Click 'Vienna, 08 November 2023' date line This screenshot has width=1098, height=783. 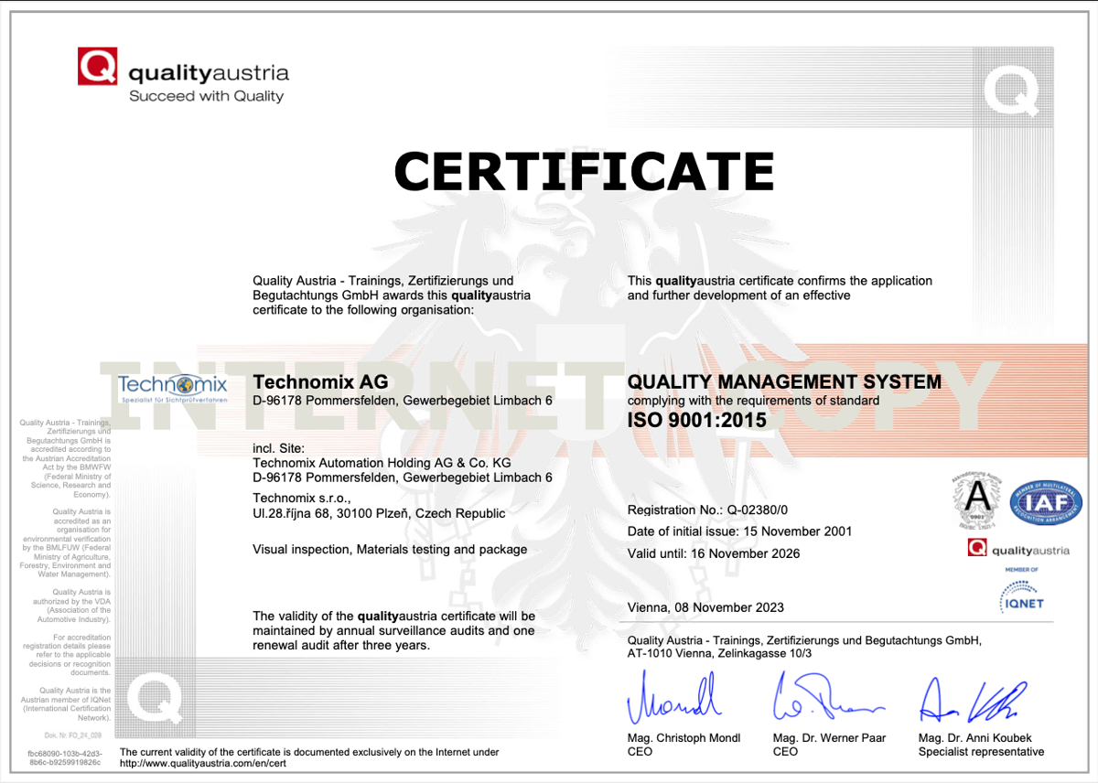pyautogui.click(x=705, y=607)
